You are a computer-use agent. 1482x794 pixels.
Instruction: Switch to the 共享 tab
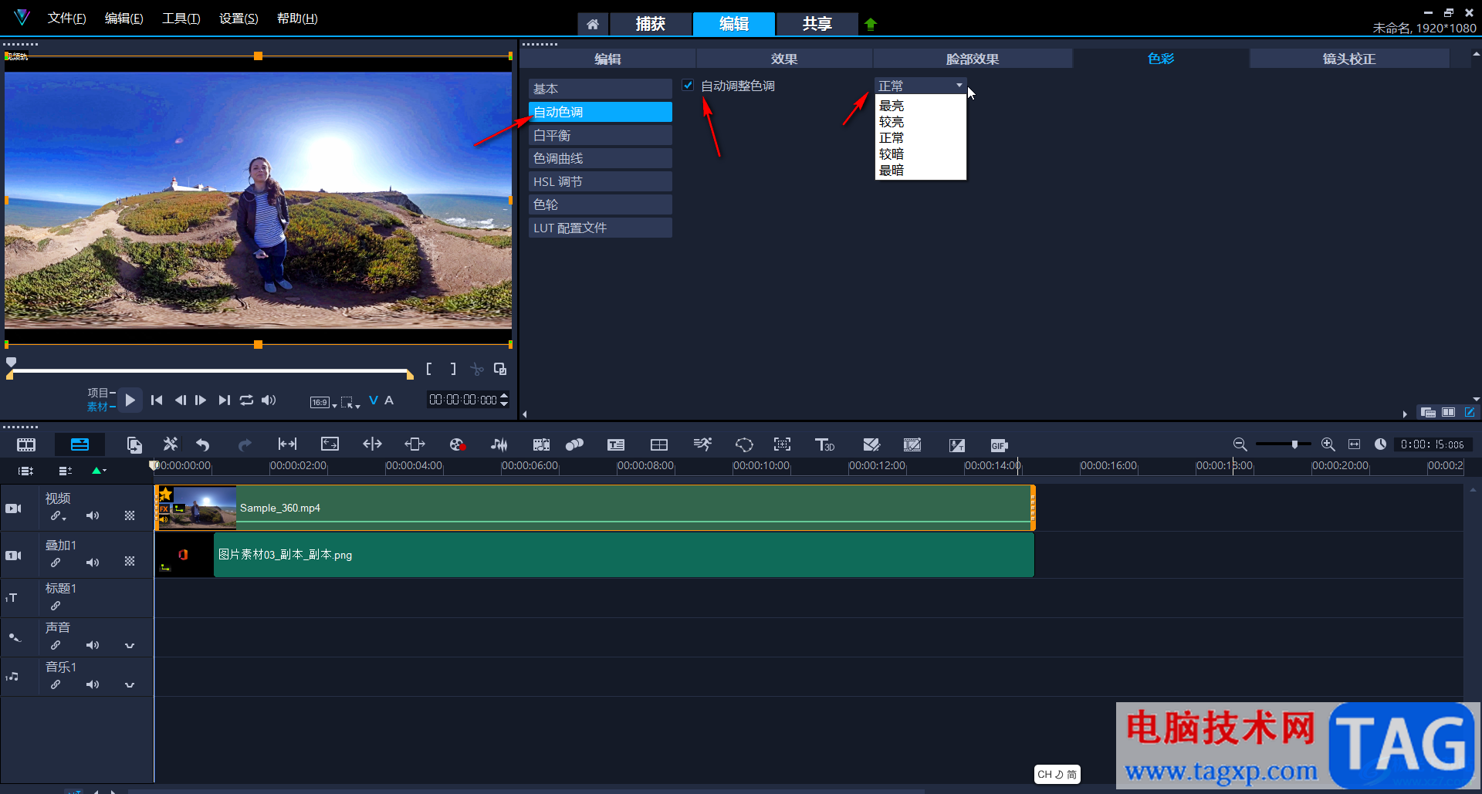817,24
